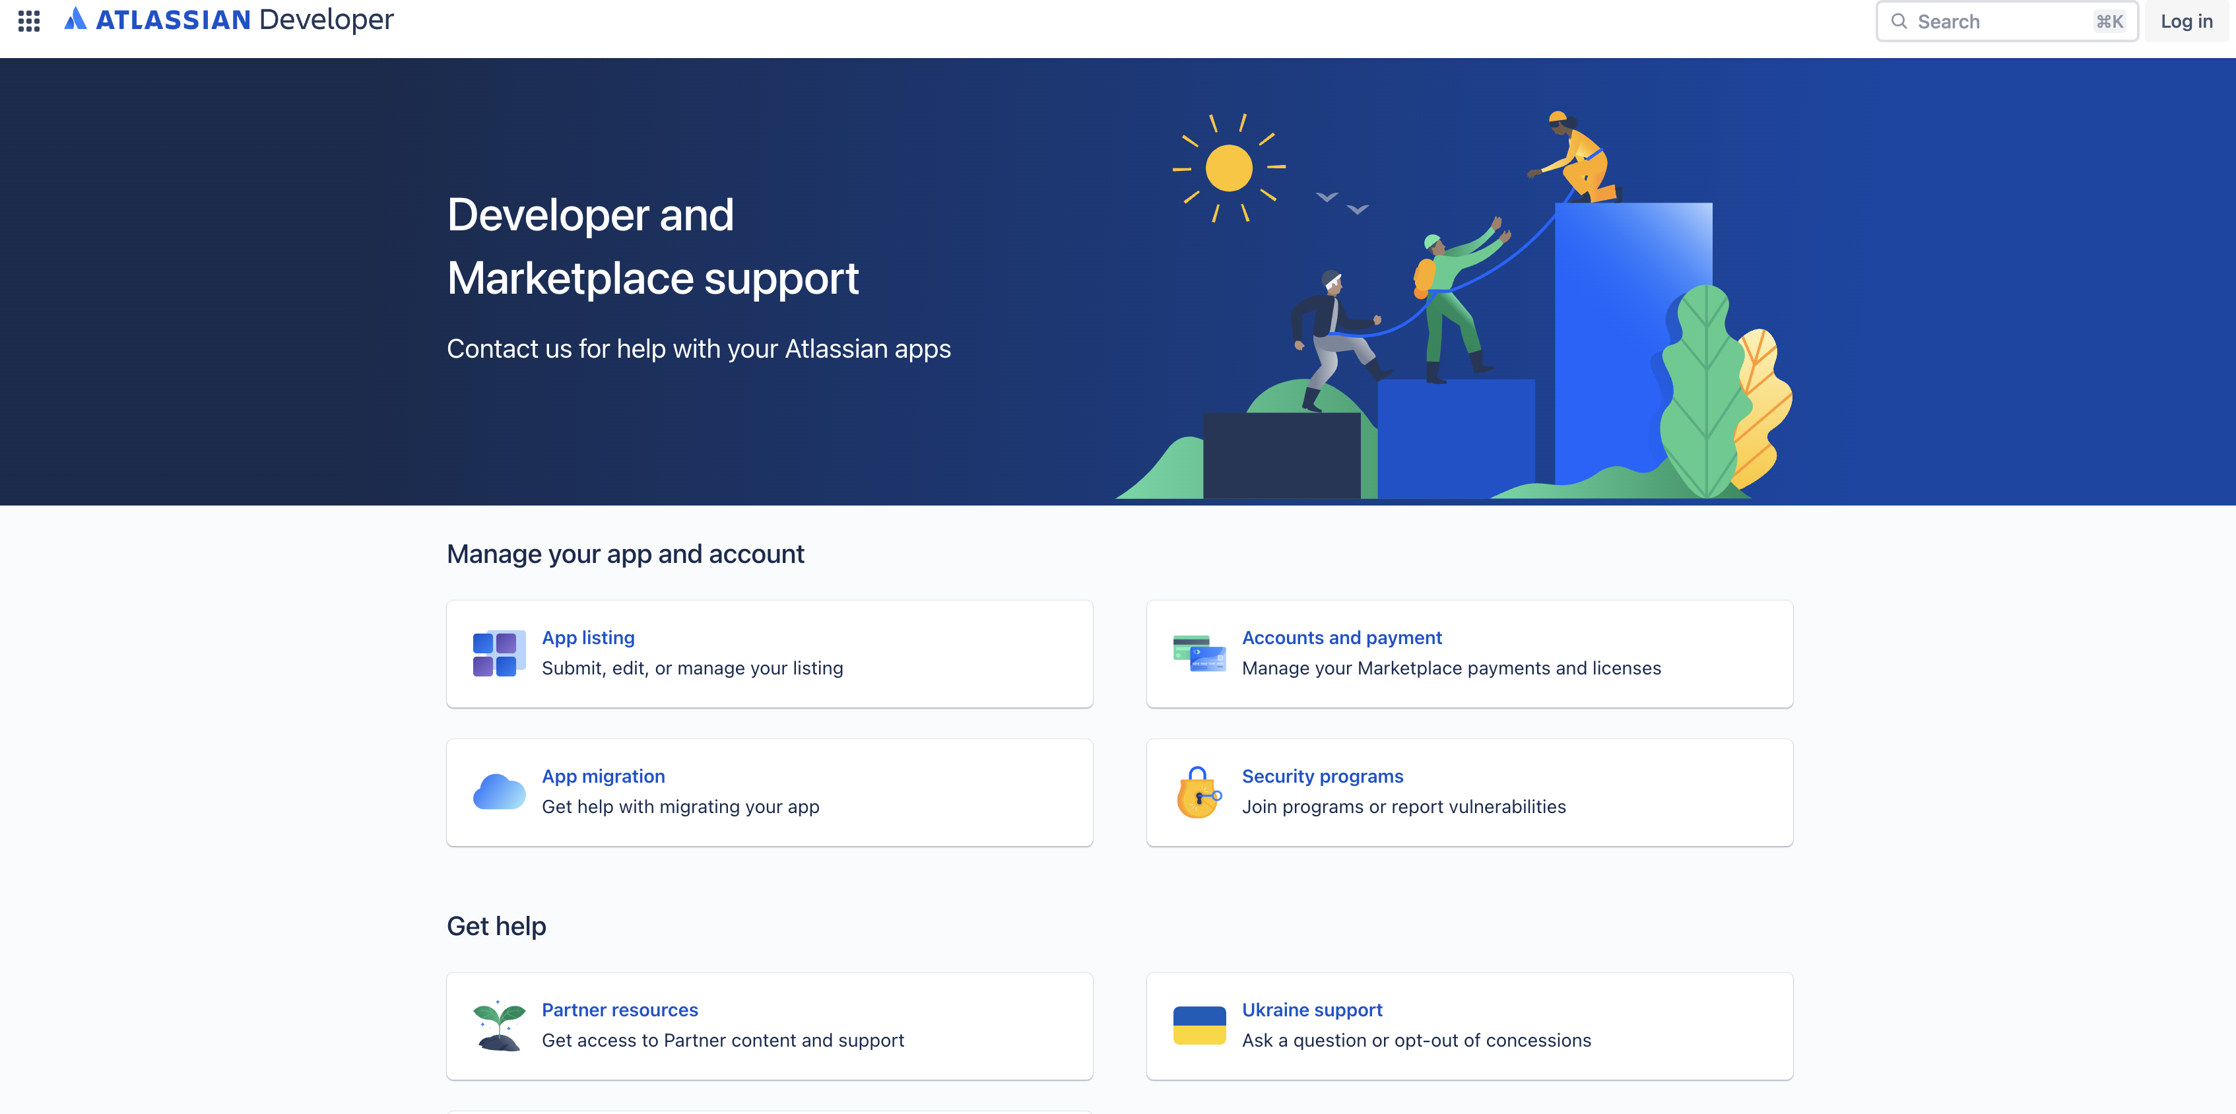Open the Security programs link
Image resolution: width=2236 pixels, height=1114 pixels.
tap(1322, 776)
